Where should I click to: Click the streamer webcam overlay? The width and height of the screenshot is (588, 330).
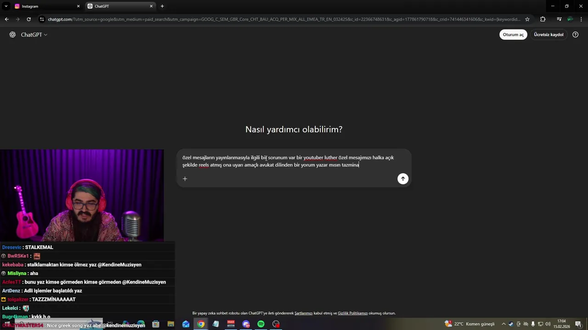pos(82,195)
